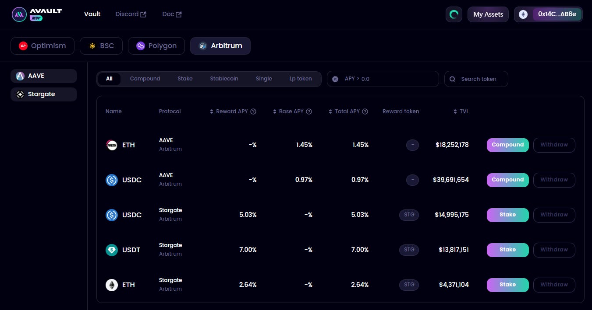Click the refresh spinner icon in the header

(454, 14)
